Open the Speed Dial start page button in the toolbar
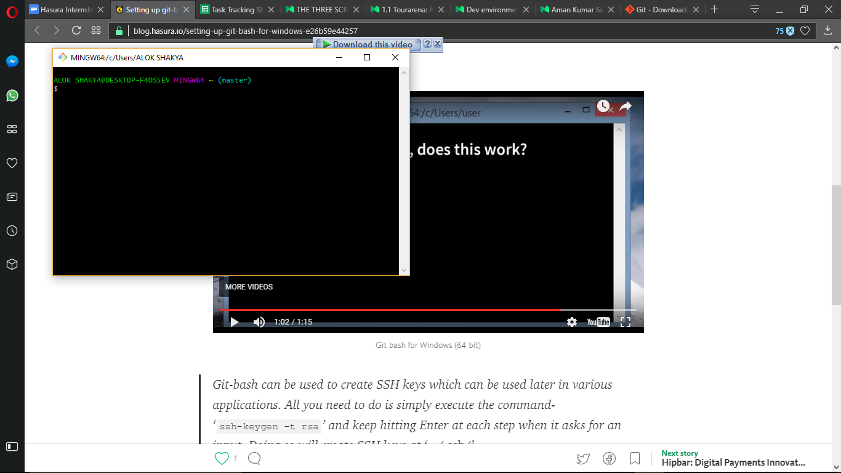Viewport: 841px width, 473px height. (x=96, y=31)
